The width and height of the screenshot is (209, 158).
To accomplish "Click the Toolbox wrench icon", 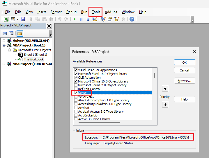I will pyautogui.click(x=123, y=19).
